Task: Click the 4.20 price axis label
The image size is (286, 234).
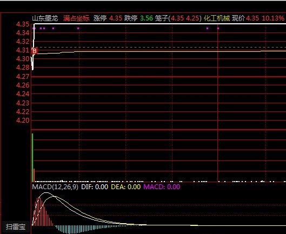Action: click(x=23, y=121)
